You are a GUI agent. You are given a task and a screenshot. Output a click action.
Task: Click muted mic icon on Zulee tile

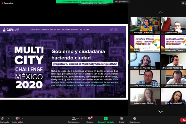[x=132, y=50]
